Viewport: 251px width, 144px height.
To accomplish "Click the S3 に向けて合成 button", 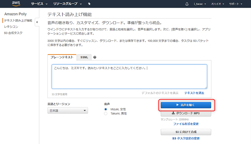I will pos(186,132).
